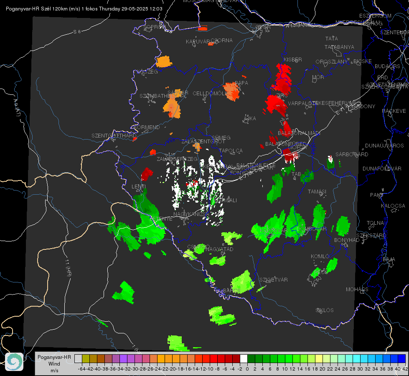The image size is (409, 376).
Task: Click the 'S 6' road label
Action: pyautogui.click(x=77, y=32)
